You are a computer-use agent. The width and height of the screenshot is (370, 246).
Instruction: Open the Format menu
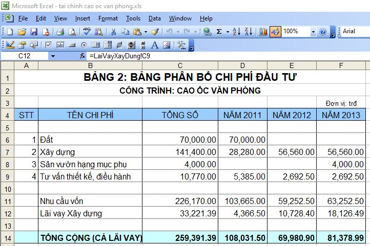tap(108, 18)
